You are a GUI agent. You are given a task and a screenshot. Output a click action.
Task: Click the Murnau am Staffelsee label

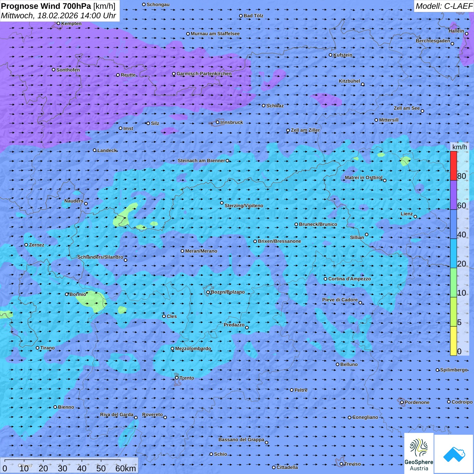(215, 34)
